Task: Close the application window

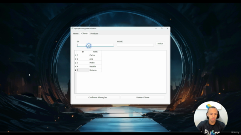Action: (167, 28)
